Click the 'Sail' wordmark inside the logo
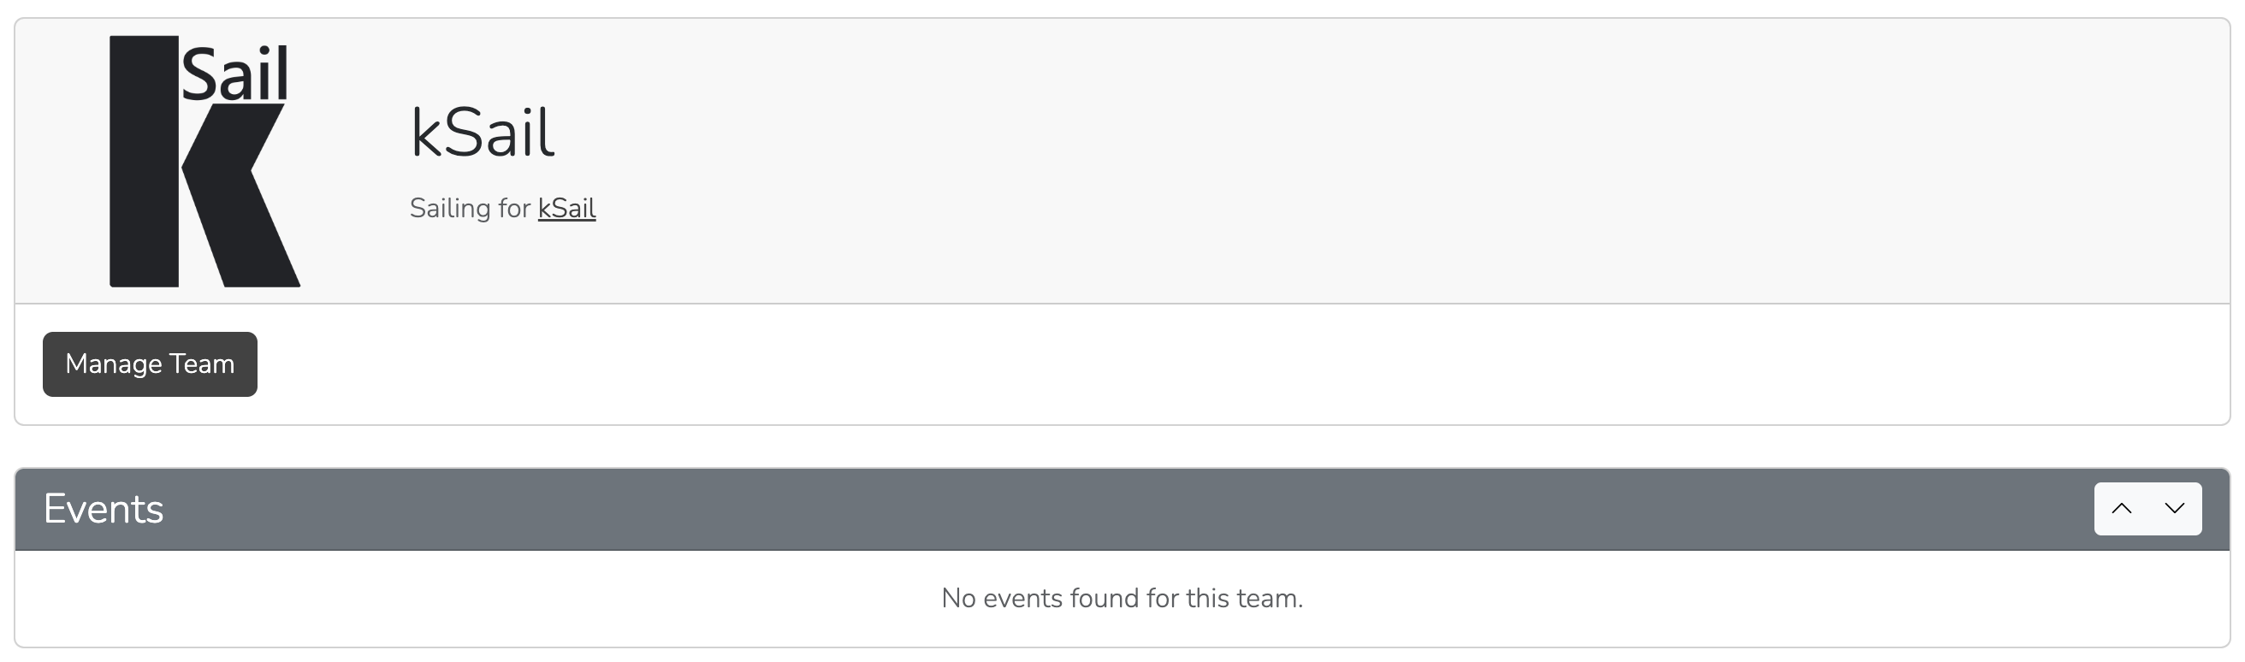The image size is (2245, 662). pos(234,74)
